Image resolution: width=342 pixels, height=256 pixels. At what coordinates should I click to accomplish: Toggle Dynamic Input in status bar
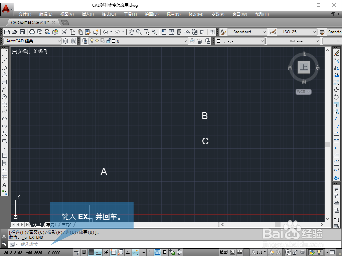pos(143,252)
